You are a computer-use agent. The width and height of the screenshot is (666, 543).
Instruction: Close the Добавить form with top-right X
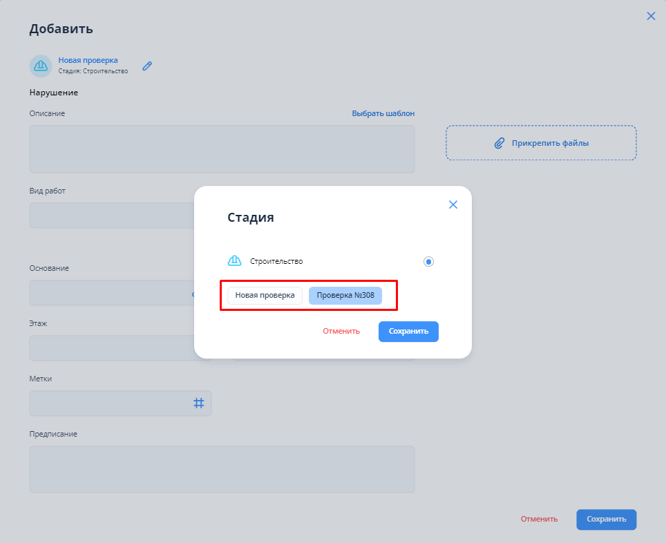pyautogui.click(x=651, y=16)
